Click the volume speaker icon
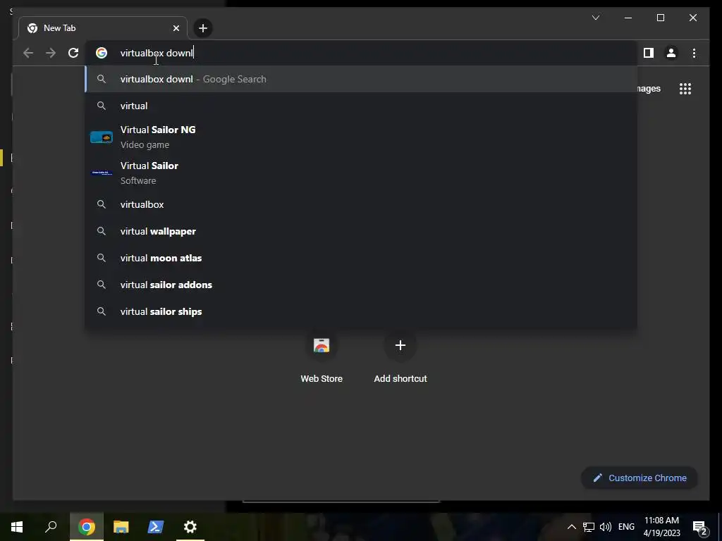 click(x=606, y=527)
